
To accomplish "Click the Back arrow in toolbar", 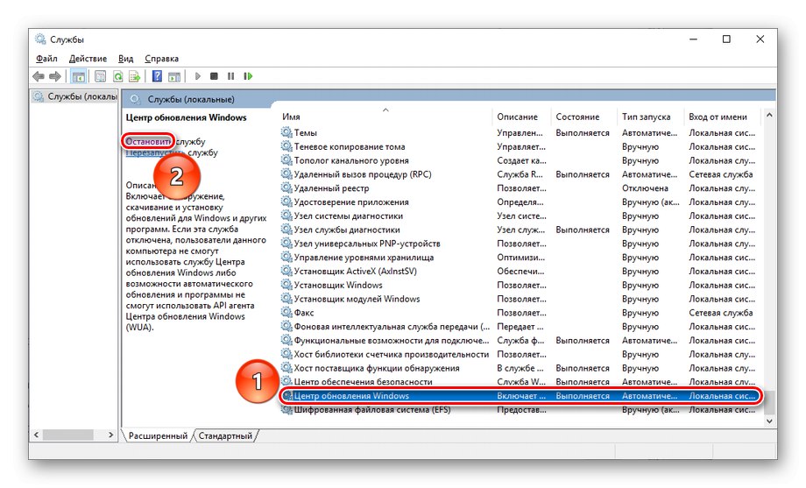I will pos(39,76).
